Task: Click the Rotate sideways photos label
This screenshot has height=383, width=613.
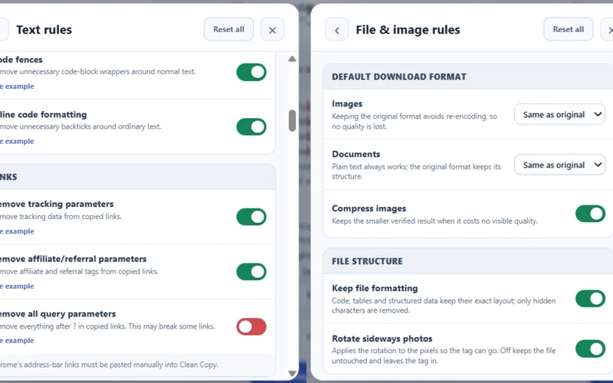Action: pos(382,339)
